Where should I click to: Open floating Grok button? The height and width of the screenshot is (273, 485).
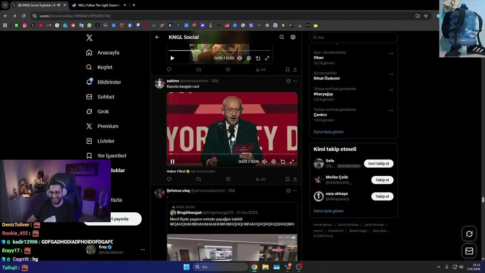pyautogui.click(x=469, y=234)
